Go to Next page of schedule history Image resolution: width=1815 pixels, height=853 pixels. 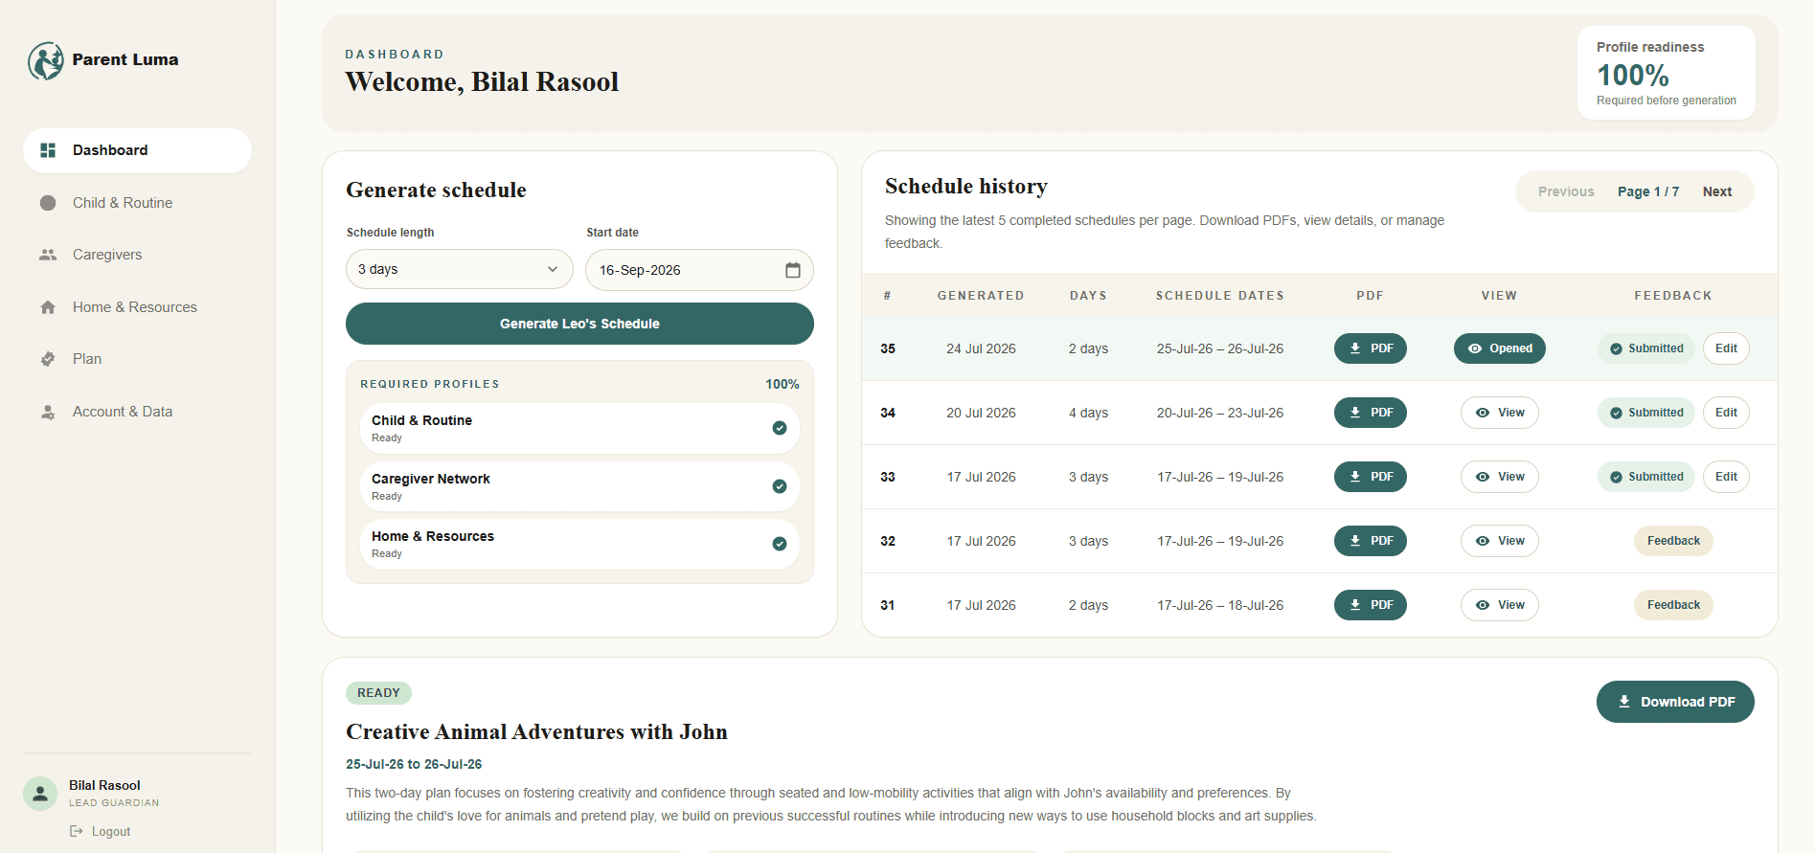[1717, 191]
